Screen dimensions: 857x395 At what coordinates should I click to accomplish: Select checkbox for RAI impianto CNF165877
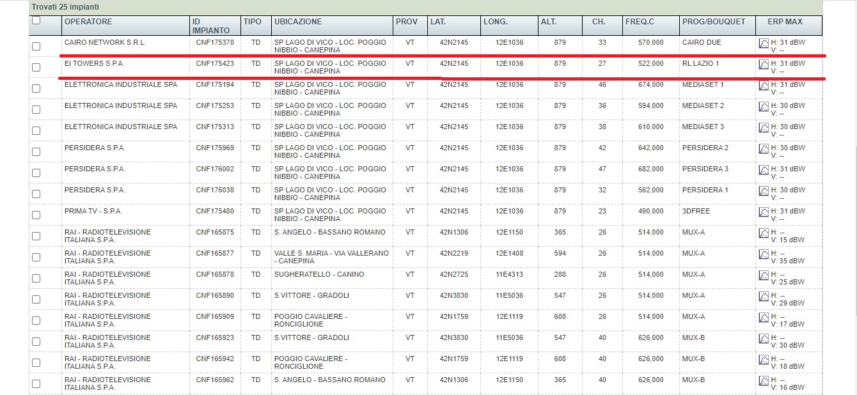pyautogui.click(x=36, y=257)
